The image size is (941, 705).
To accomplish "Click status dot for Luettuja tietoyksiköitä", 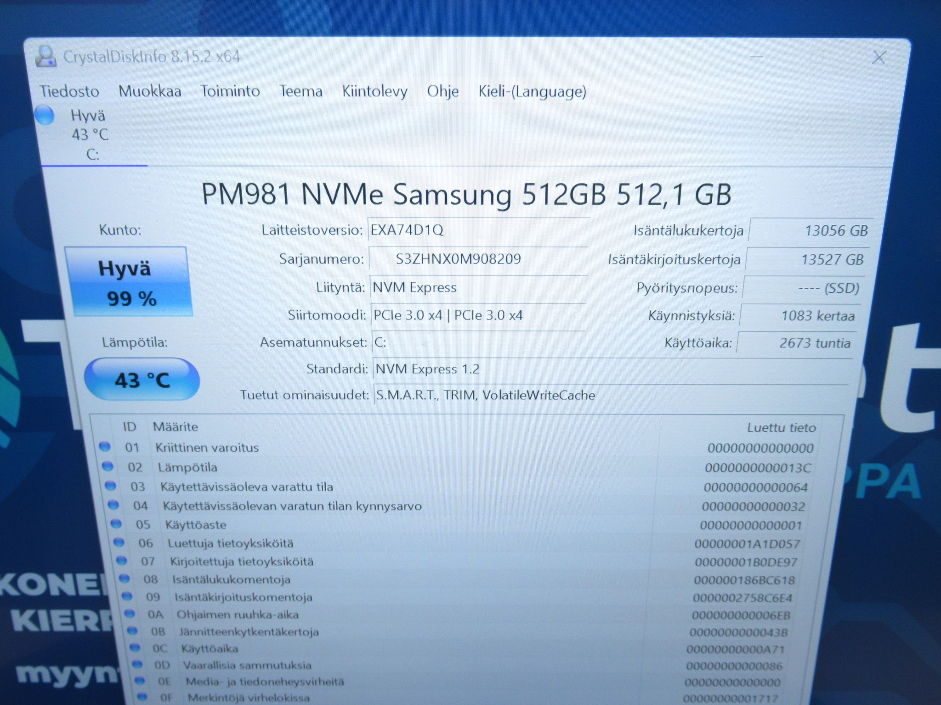I will pyautogui.click(x=119, y=543).
